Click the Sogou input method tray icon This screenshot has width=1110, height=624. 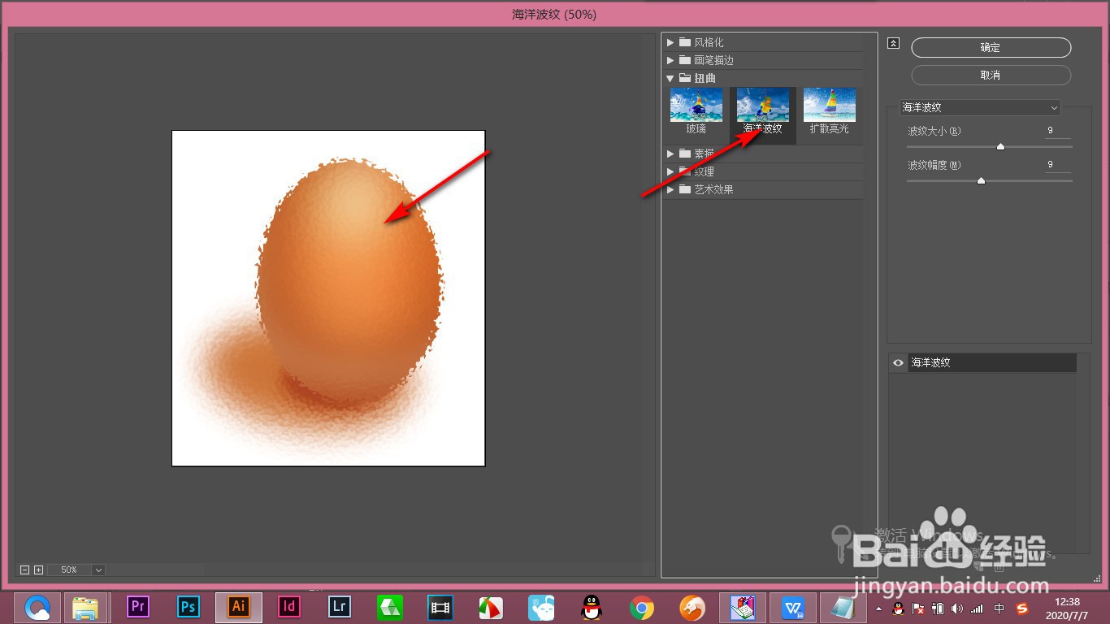pyautogui.click(x=1022, y=608)
